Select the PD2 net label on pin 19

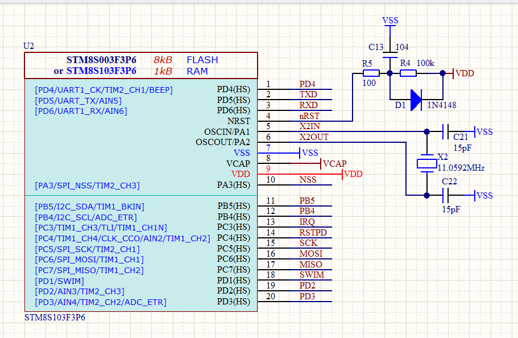(x=307, y=286)
